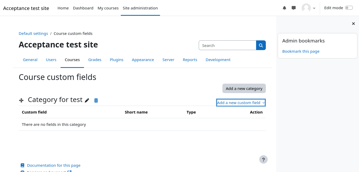359x172 pixels.
Task: Open the help question mark button
Action: 263,159
